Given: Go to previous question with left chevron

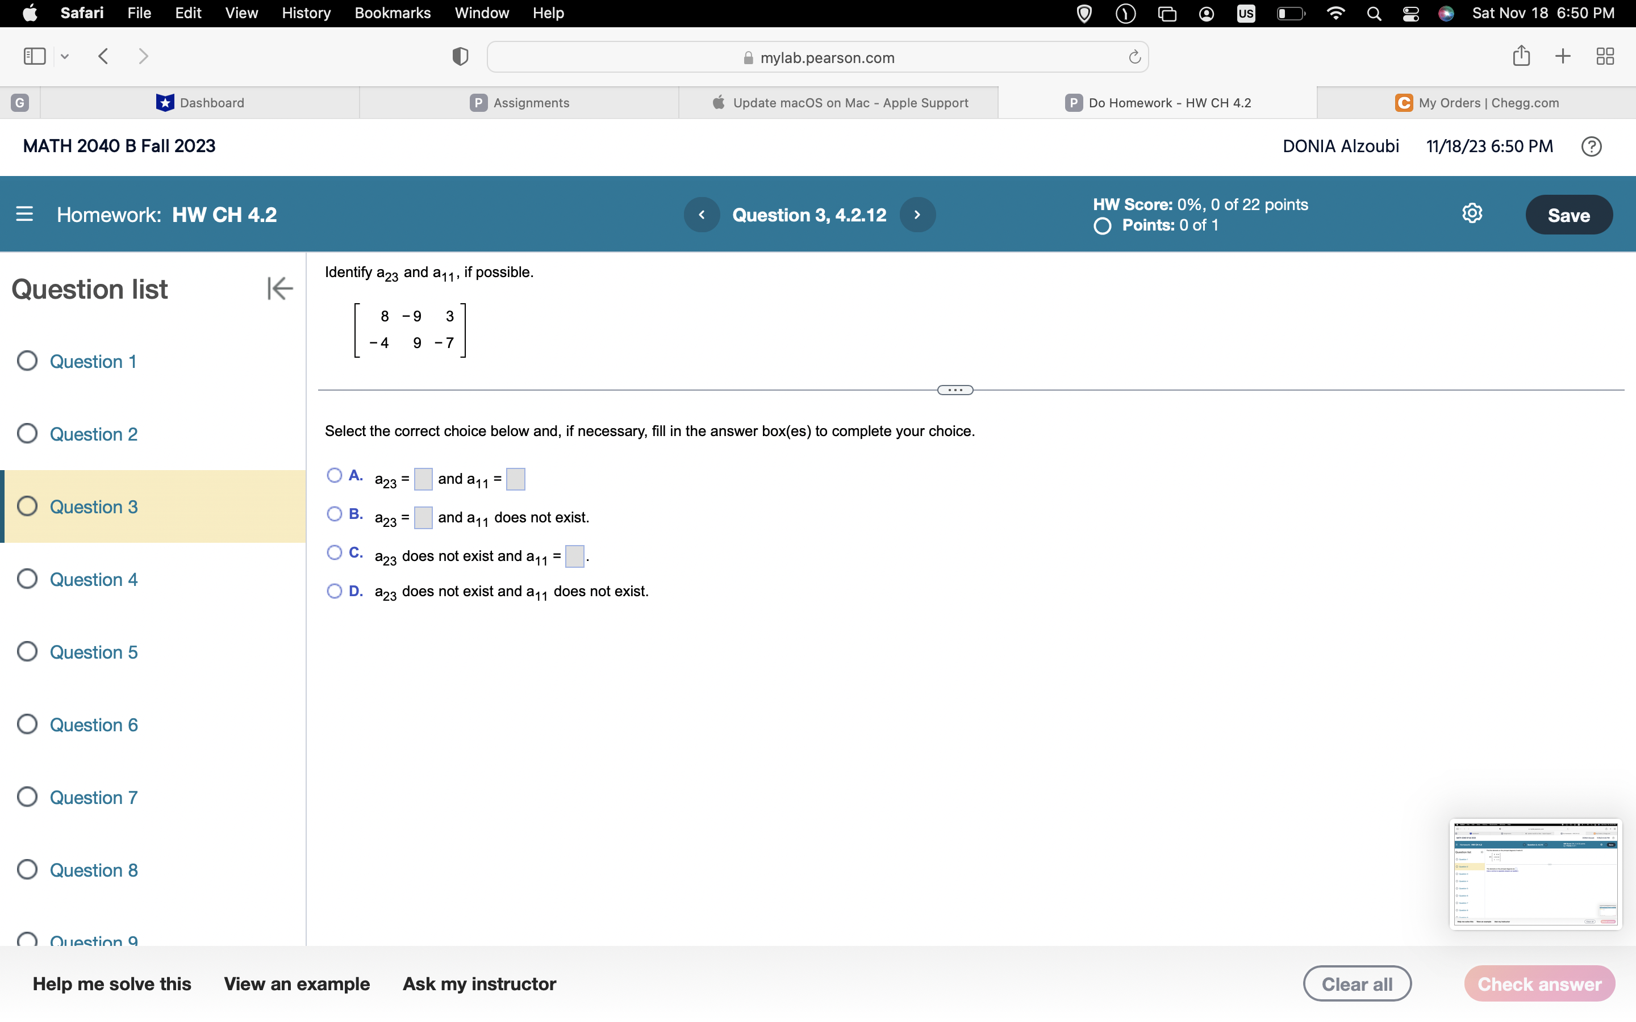Looking at the screenshot, I should click(x=702, y=214).
